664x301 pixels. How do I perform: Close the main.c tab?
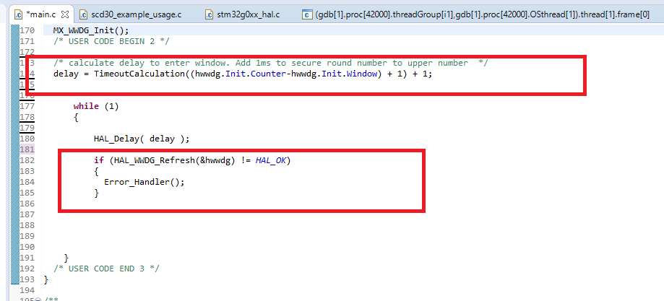(65, 15)
